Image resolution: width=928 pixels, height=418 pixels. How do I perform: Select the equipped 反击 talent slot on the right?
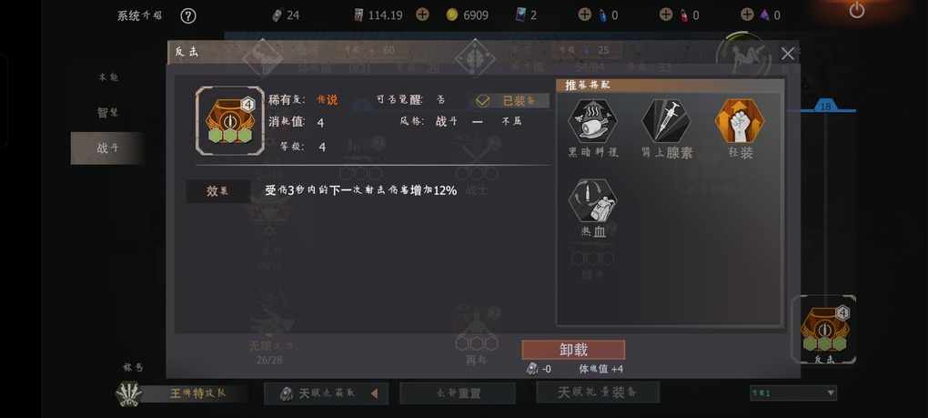tap(824, 329)
